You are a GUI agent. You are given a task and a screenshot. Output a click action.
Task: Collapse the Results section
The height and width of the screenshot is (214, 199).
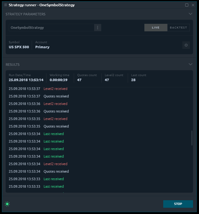190,64
